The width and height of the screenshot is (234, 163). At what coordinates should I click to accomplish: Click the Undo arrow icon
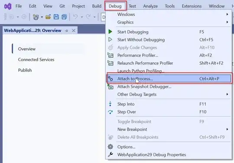(x=75, y=16)
